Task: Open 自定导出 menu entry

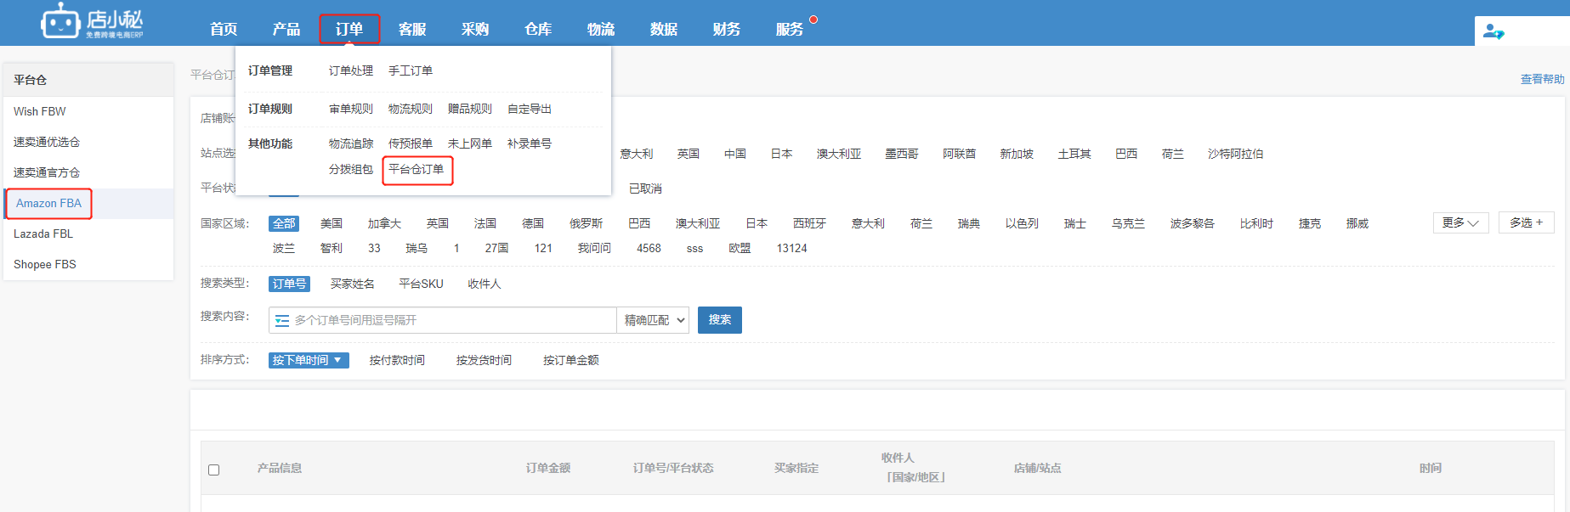Action: click(x=530, y=109)
